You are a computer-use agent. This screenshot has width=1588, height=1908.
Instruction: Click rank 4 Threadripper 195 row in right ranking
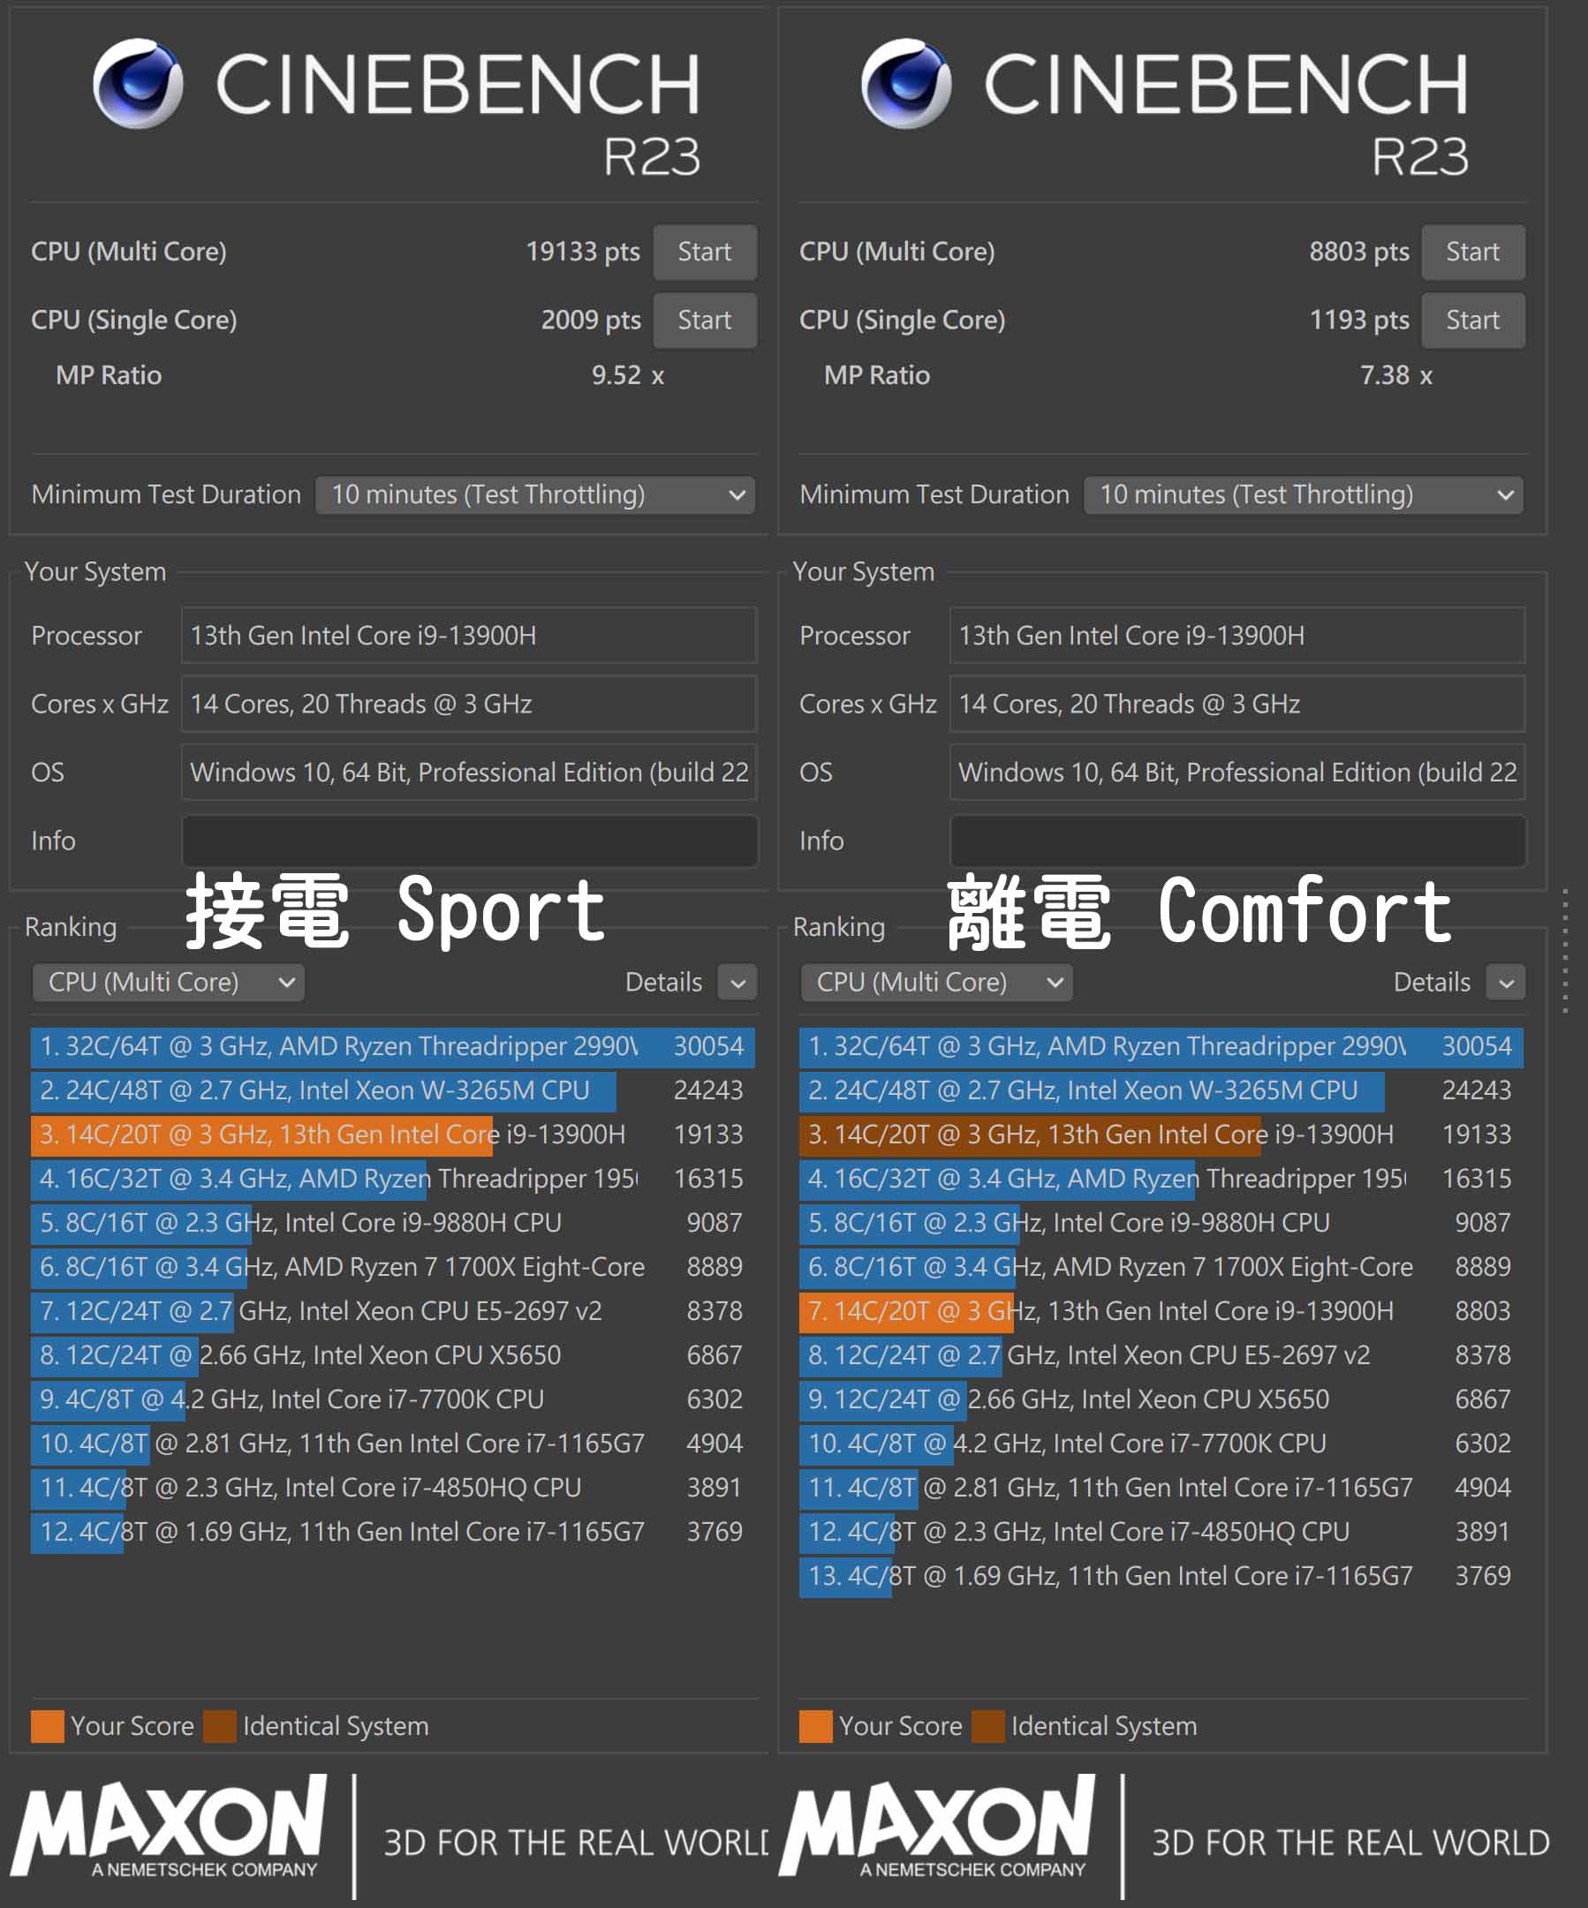point(1161,1180)
